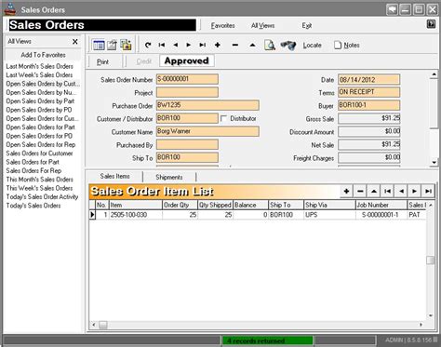Click the Exit menu item

(307, 26)
